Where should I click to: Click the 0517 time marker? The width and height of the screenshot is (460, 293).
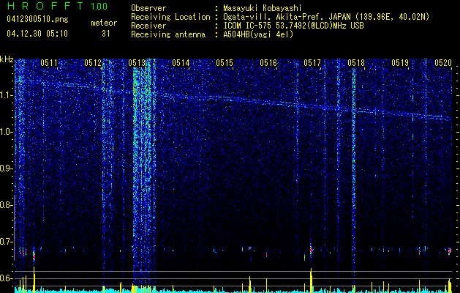pyautogui.click(x=312, y=63)
